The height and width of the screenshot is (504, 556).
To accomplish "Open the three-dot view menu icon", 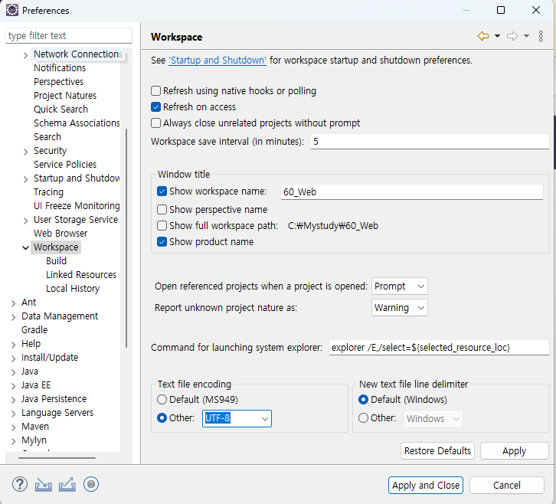I will click(x=541, y=36).
